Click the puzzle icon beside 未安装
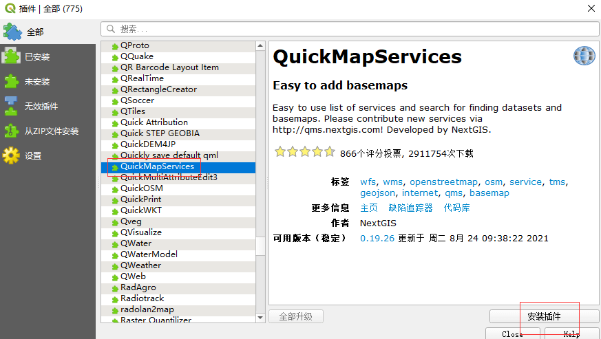 point(11,81)
